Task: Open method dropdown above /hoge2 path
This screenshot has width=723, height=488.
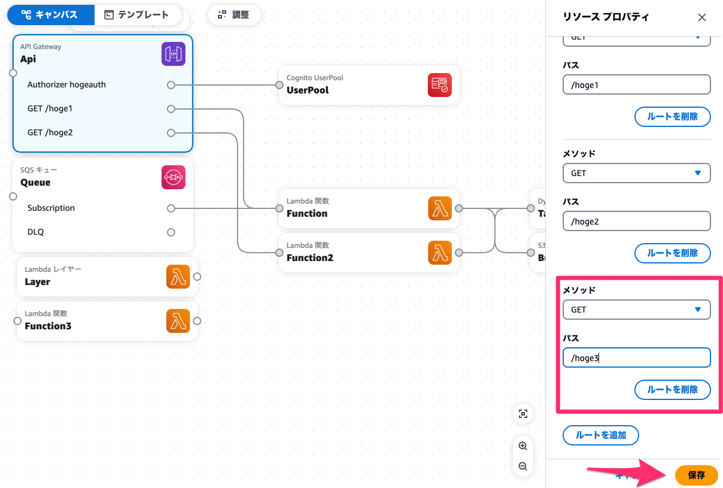Action: tap(637, 173)
